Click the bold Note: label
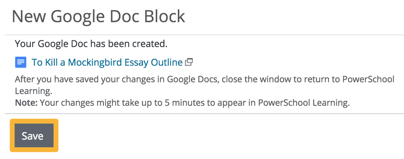Screen dimensions: 404x159 point(27,103)
